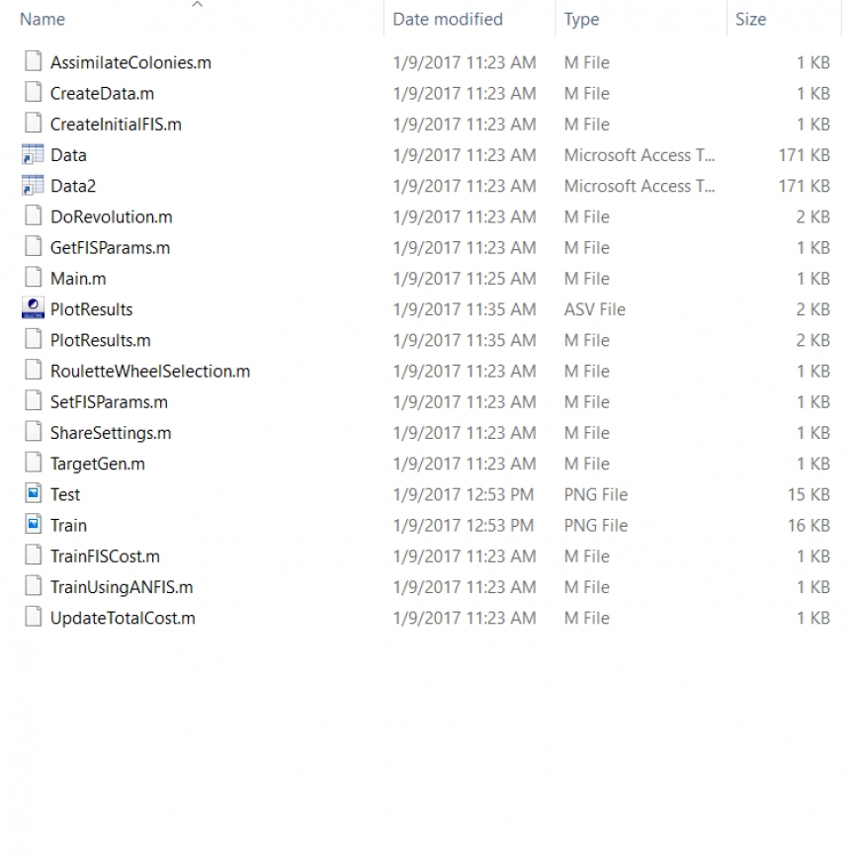Viewport: 850px width, 856px height.
Task: Sort files by Date modified column
Action: (448, 19)
